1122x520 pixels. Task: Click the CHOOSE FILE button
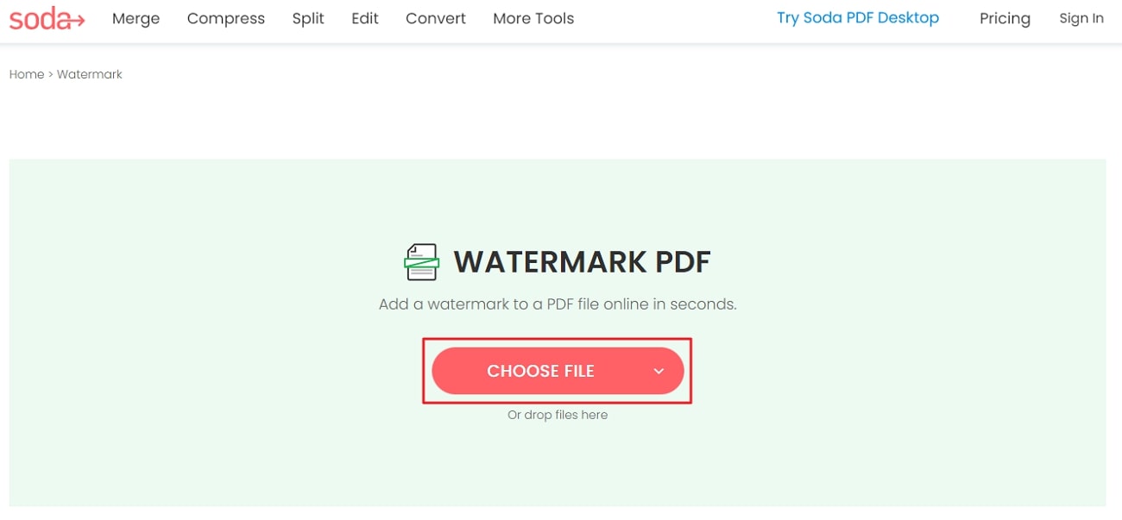[x=541, y=370]
